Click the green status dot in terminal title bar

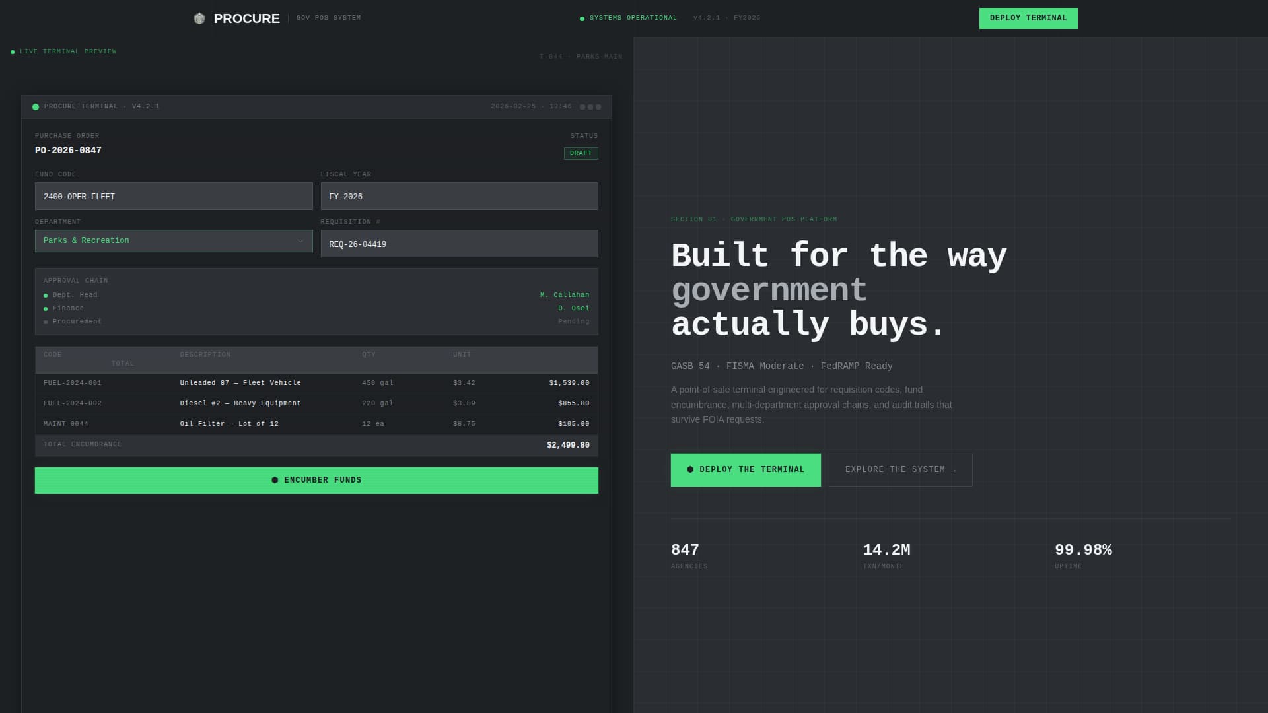pos(36,106)
